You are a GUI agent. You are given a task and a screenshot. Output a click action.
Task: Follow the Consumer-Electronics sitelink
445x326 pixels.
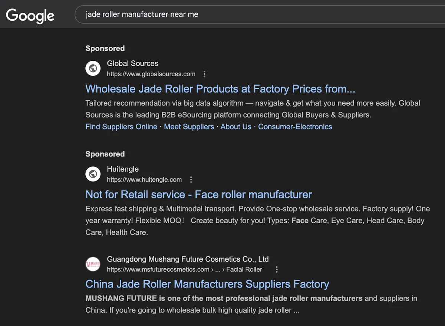[x=295, y=127]
